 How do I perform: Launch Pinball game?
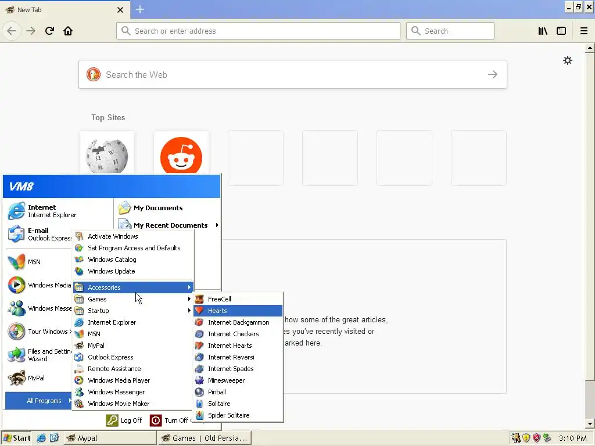238,392
